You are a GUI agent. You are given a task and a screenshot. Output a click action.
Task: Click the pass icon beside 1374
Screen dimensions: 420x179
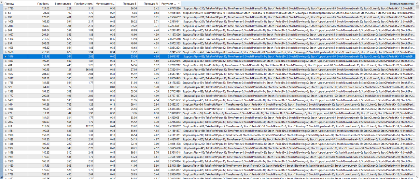pos(6,39)
